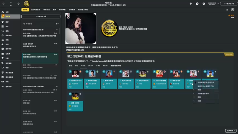The image size is (238, 134).
Task: Open the Training cone icon in sidebar
Action: tap(3, 44)
